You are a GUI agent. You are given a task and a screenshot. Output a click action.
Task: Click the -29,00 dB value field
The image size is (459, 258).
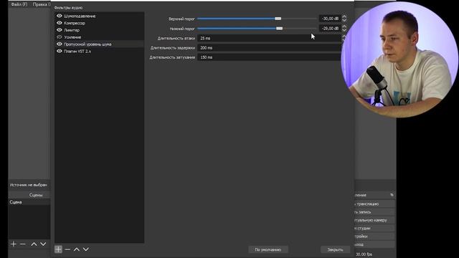[330, 29]
